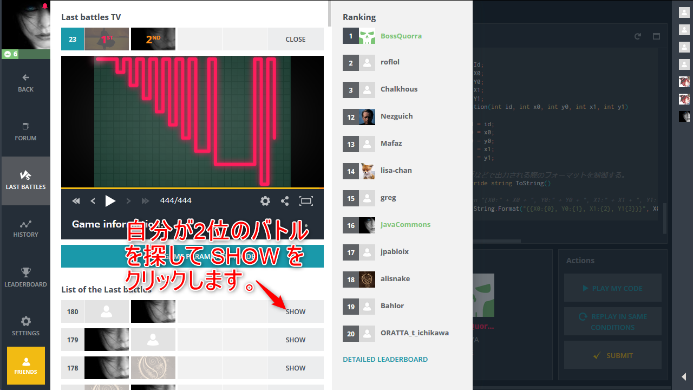Select jpabloix in the Ranking list
The width and height of the screenshot is (693, 390).
[x=395, y=251]
